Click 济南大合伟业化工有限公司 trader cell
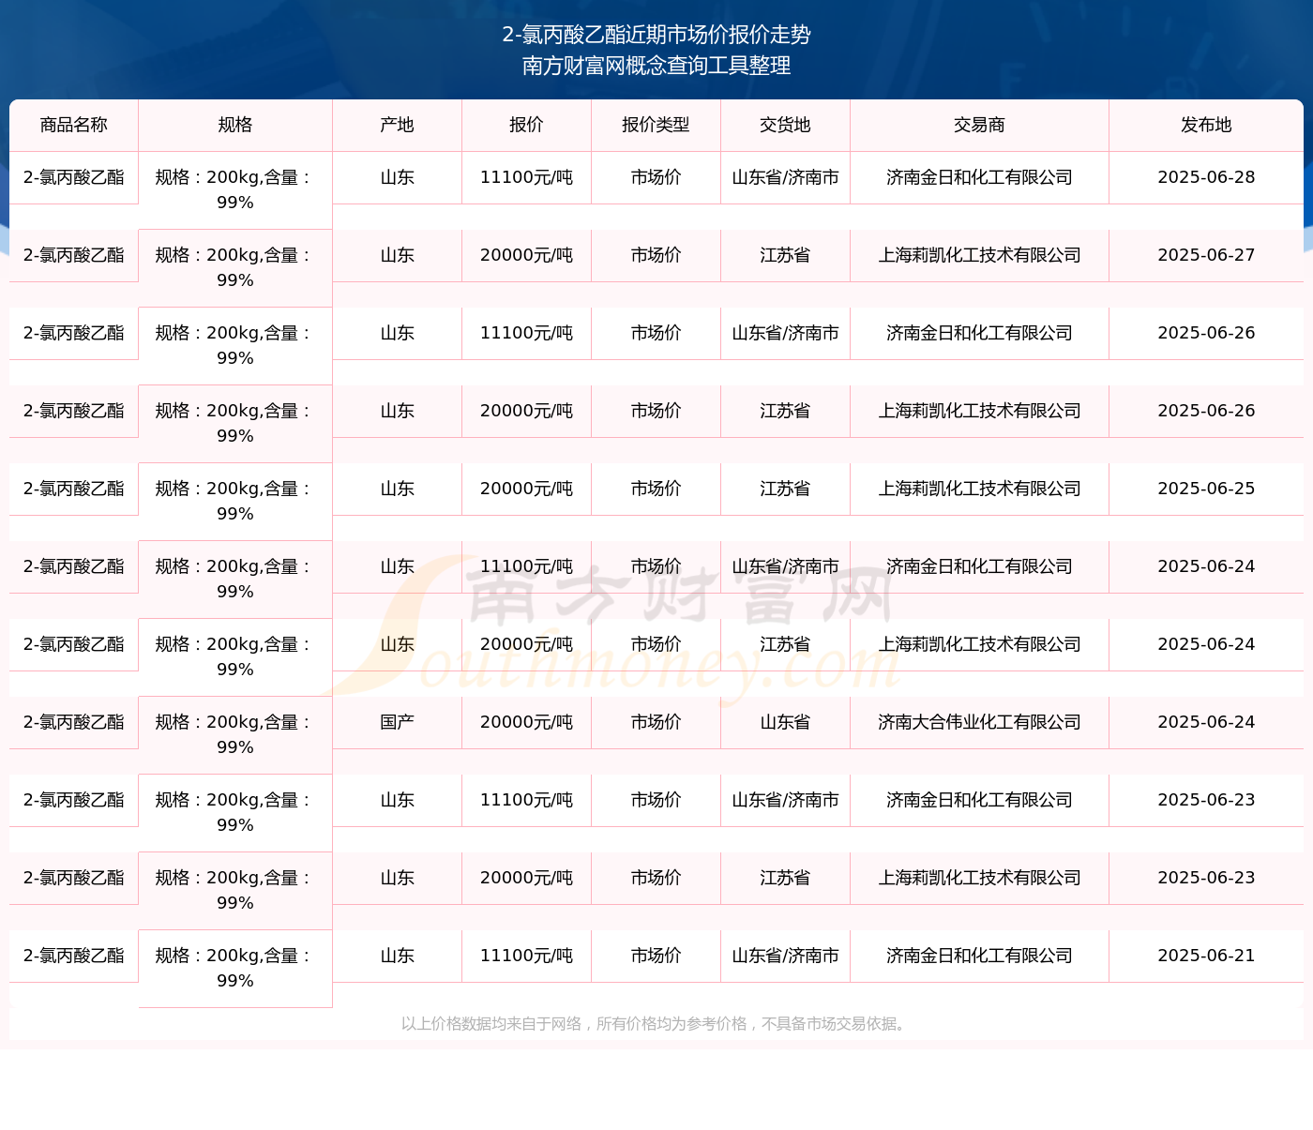This screenshot has height=1130, width=1313. 980,722
